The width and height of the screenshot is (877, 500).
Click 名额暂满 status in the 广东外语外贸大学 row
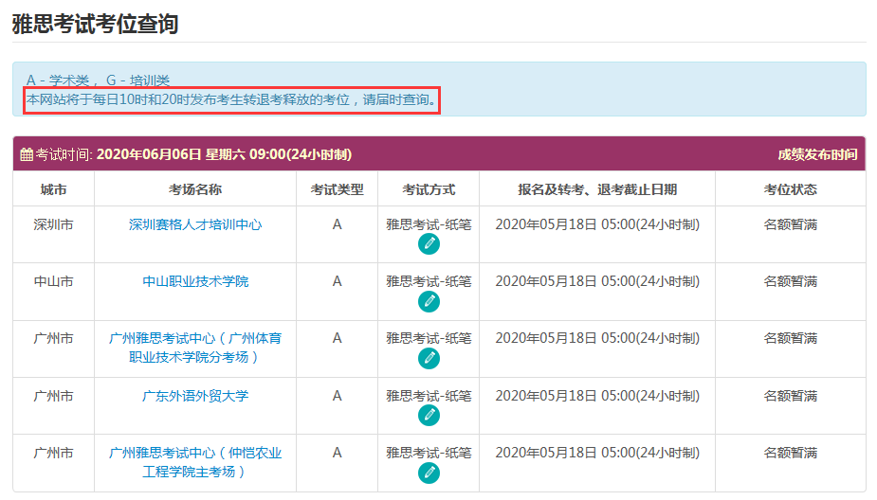790,396
